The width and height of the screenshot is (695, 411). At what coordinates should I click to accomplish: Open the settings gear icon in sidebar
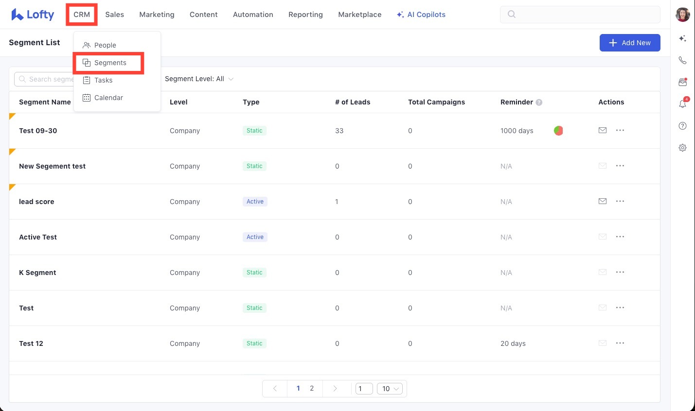pyautogui.click(x=682, y=148)
